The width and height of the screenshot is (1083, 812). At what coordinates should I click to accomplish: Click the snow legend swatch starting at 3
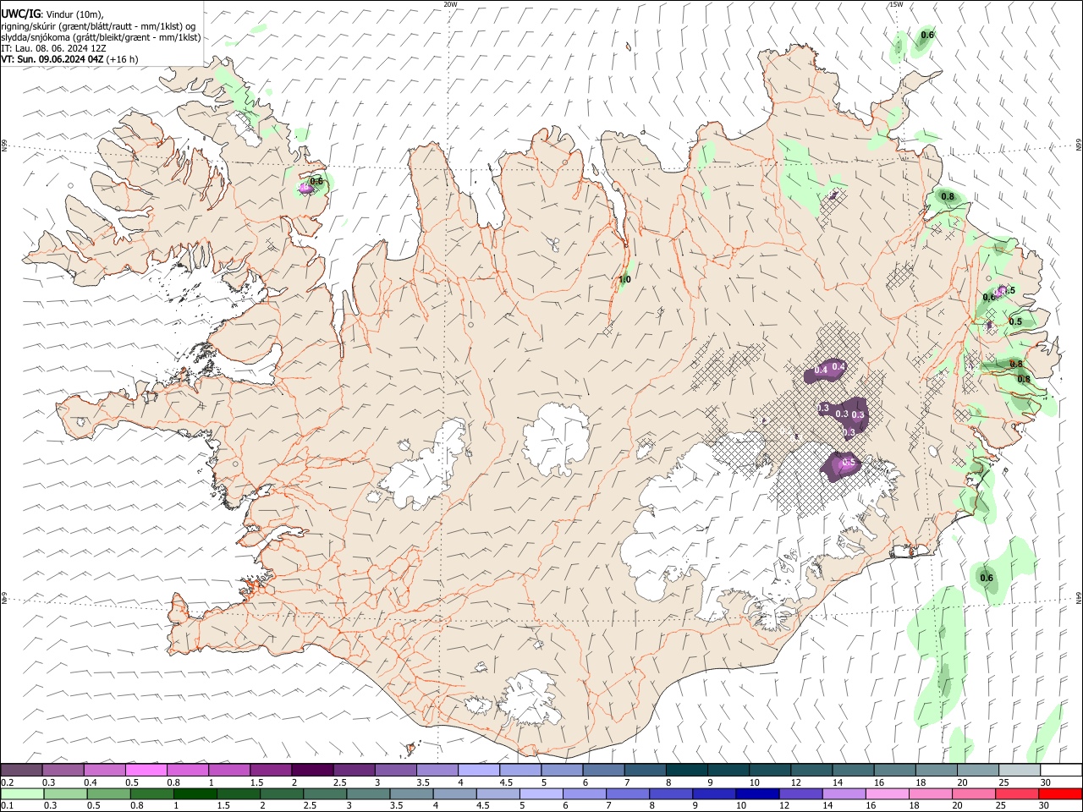pos(395,770)
